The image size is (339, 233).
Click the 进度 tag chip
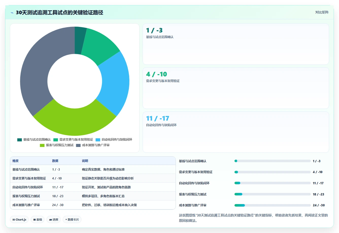pos(54,220)
